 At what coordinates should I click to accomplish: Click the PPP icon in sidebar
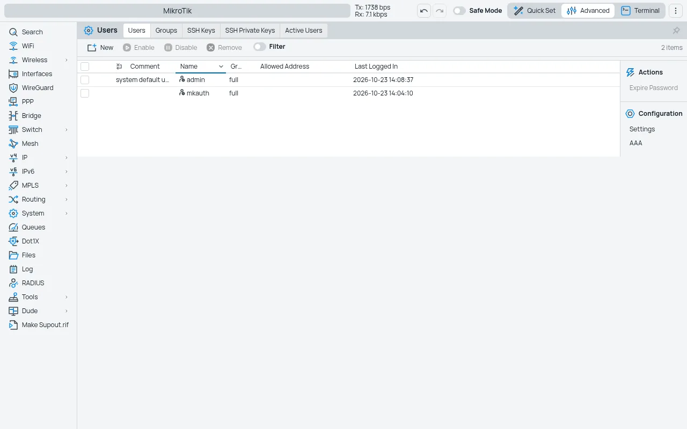click(x=13, y=102)
